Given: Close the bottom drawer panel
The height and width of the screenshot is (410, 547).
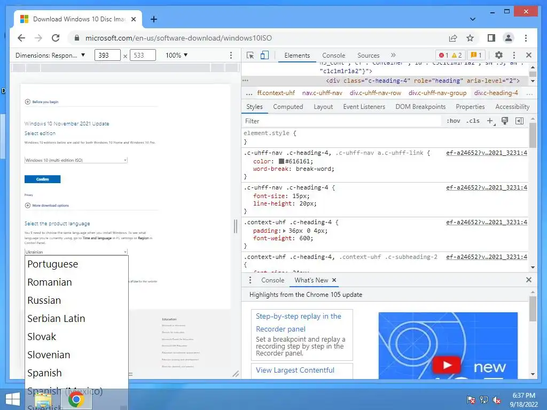Looking at the screenshot, I should coord(529,280).
